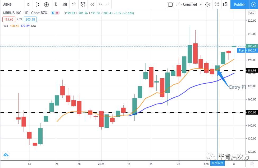The image size is (258, 168).
Task: Open financials bar chart icon
Action: click(x=65, y=4)
